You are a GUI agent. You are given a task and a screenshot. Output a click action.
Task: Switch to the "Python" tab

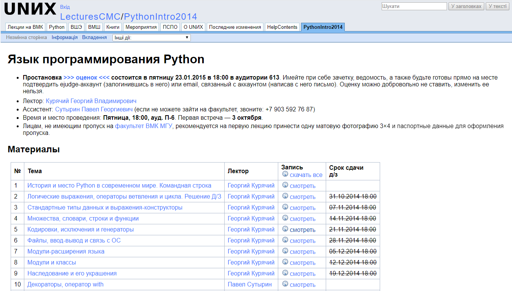tap(56, 27)
